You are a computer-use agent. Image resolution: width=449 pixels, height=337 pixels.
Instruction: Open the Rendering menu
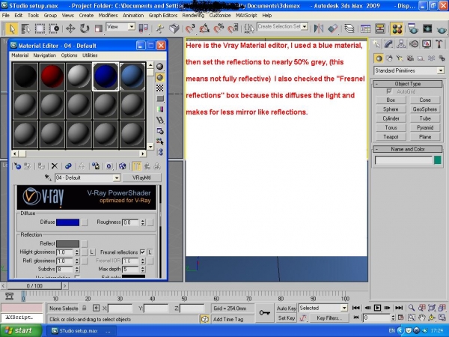tap(193, 16)
